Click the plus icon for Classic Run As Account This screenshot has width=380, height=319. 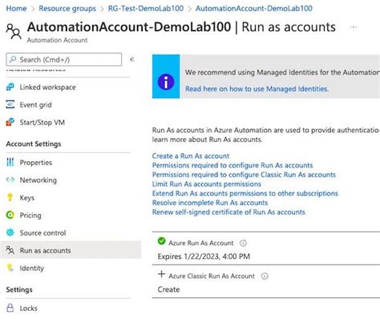point(161,274)
